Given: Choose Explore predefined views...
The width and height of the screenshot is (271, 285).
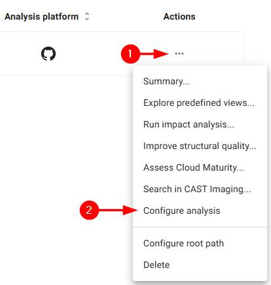Looking at the screenshot, I should tap(199, 103).
